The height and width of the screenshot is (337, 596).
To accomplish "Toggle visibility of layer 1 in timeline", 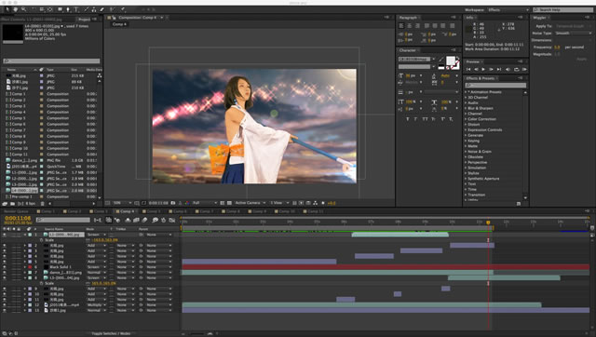I will [5, 235].
